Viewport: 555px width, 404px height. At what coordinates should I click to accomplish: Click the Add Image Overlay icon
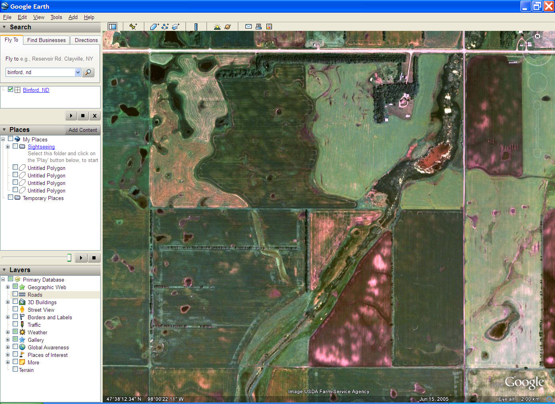click(176, 27)
